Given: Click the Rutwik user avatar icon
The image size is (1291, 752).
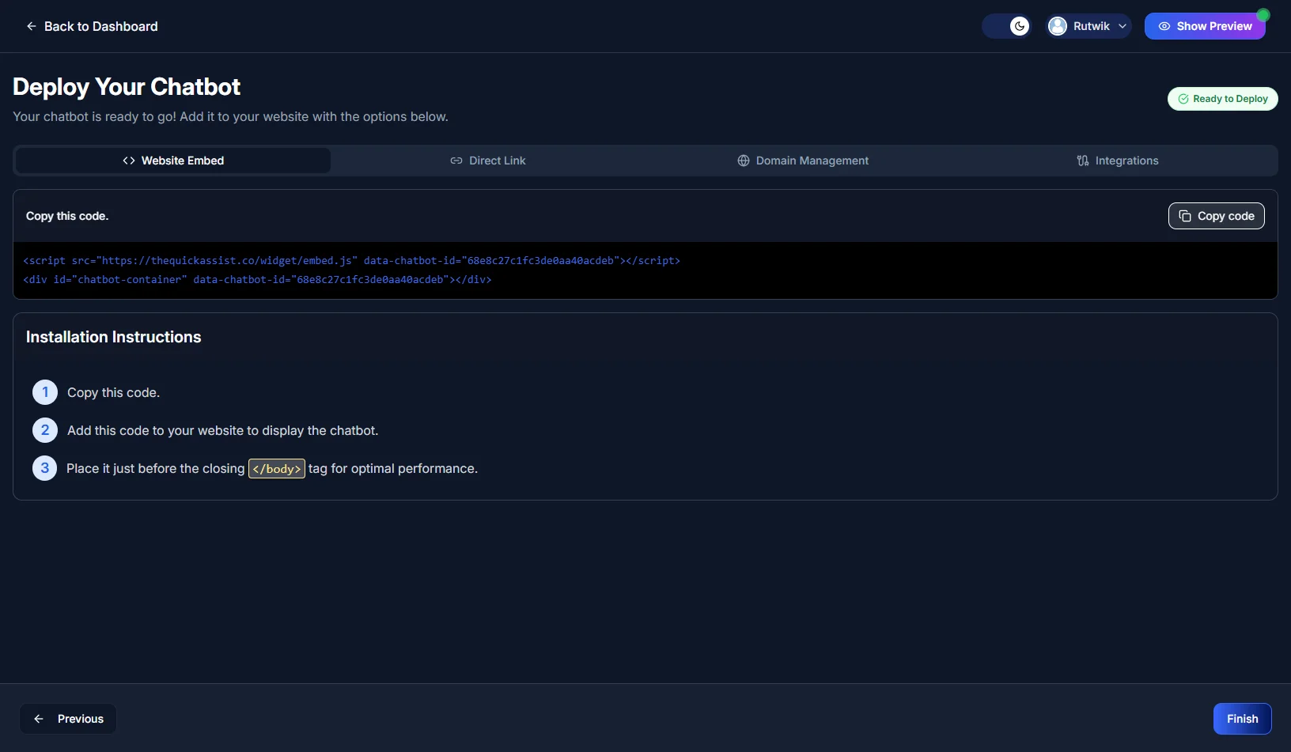Looking at the screenshot, I should coord(1058,26).
